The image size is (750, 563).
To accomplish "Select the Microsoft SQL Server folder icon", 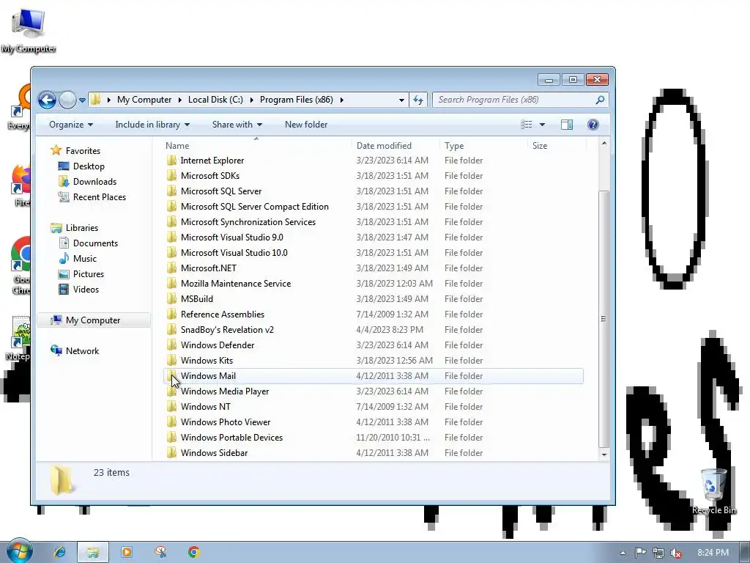I will 171,191.
